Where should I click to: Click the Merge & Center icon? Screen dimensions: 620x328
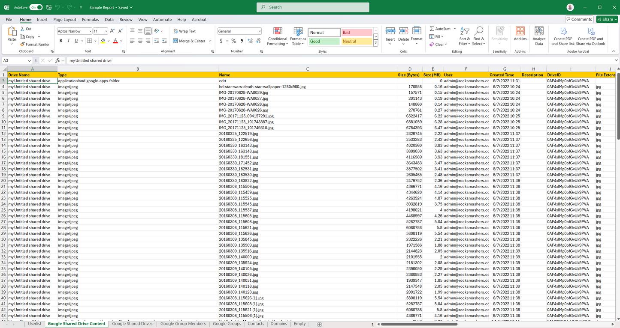click(x=175, y=41)
